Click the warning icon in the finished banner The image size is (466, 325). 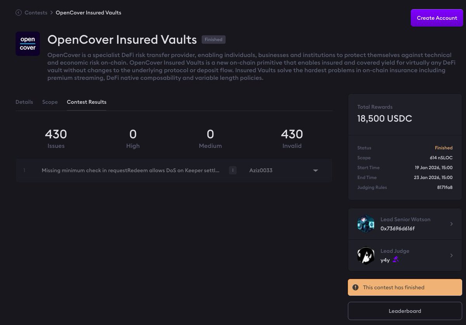(355, 287)
